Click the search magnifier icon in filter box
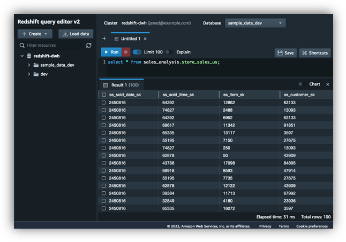 click(x=22, y=45)
